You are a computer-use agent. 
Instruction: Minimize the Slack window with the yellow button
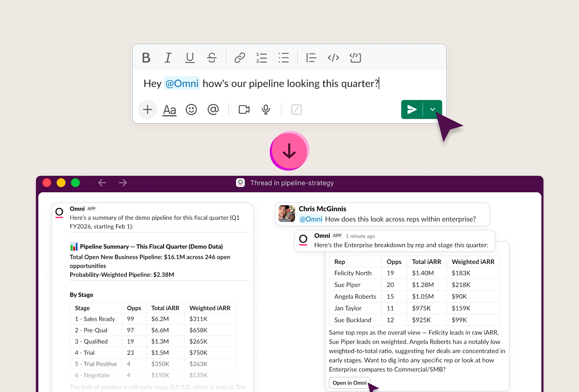click(x=61, y=183)
